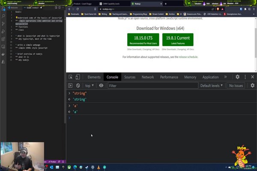Click the console input prompt line
This screenshot has width=257, height=171.
pos(161,118)
